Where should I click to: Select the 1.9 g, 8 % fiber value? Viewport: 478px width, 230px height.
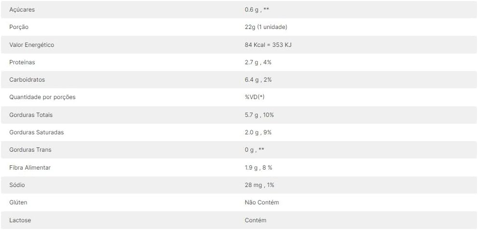click(259, 167)
